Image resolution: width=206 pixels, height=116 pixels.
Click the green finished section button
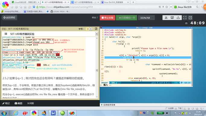126,18
